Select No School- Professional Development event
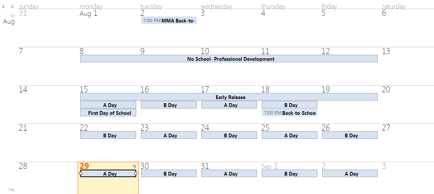This screenshot has width=434, height=194. 229,59
